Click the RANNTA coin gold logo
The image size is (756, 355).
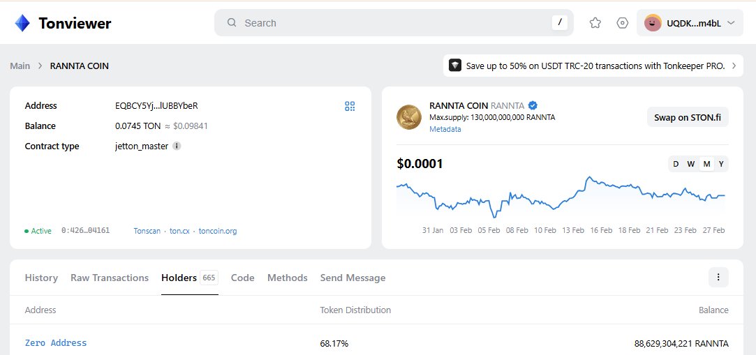(409, 117)
